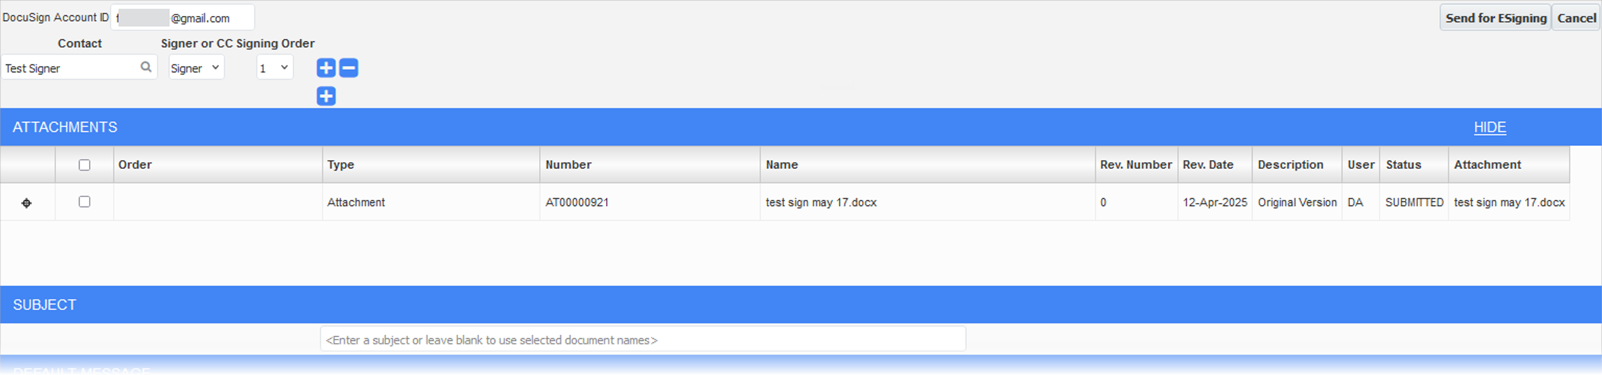Click the Status column header
1602x375 pixels.
[x=1403, y=165]
